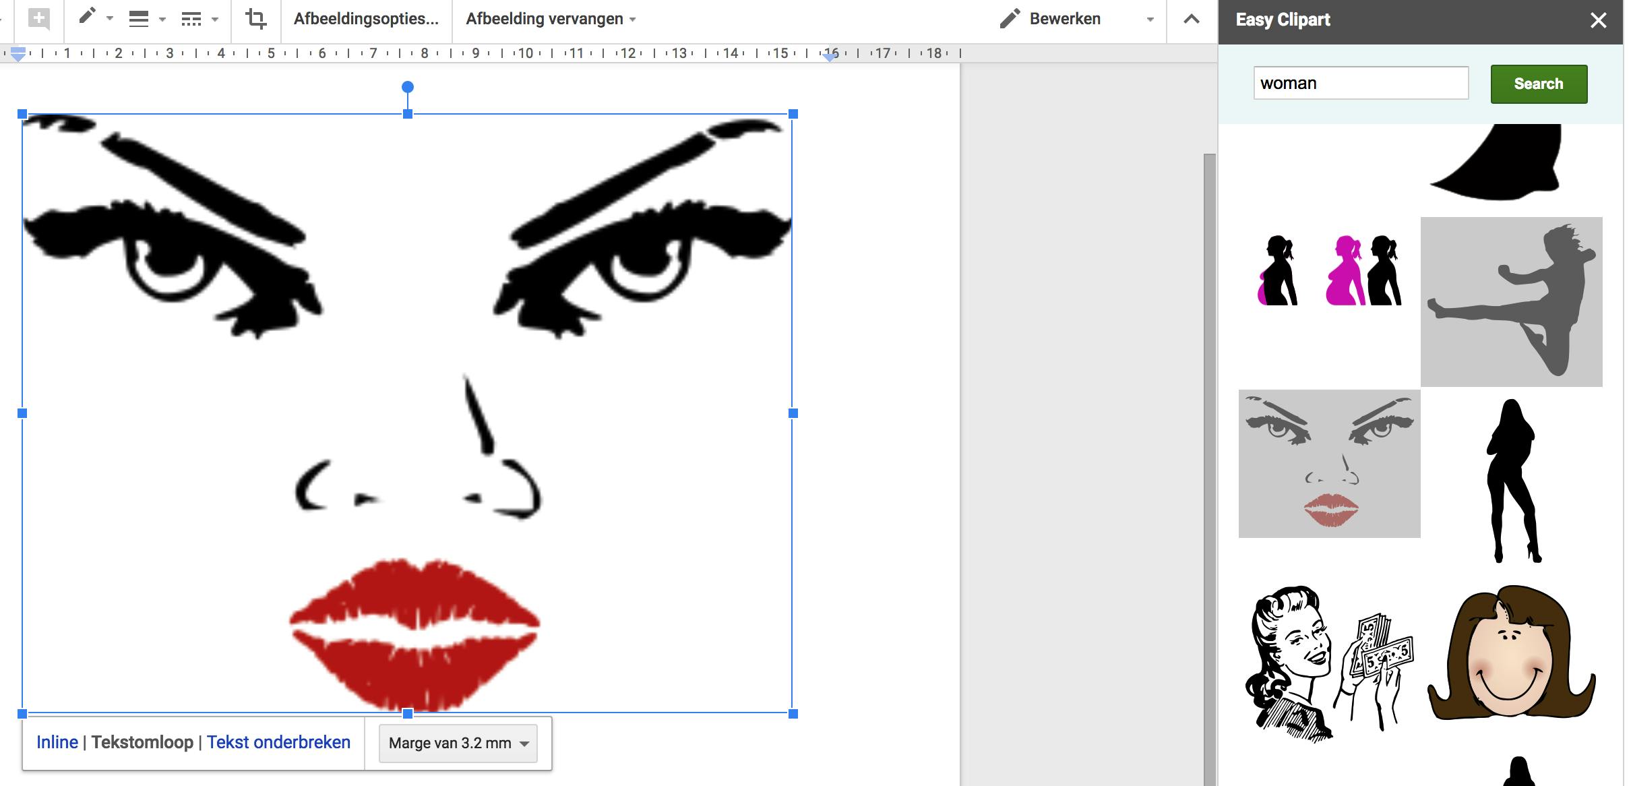
Task: Select the Tekstomloop wrapping option
Action: pyautogui.click(x=142, y=742)
